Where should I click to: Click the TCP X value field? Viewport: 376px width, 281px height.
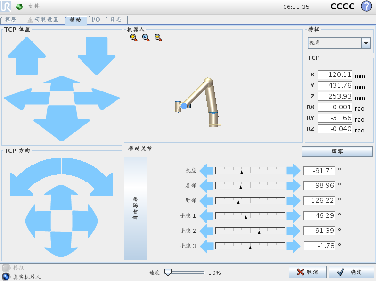pyautogui.click(x=335, y=74)
